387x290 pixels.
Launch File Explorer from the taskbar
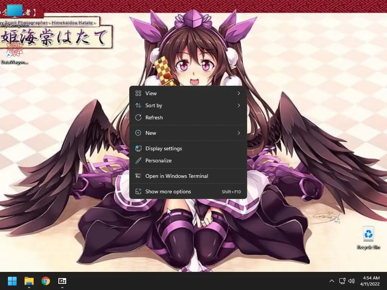coord(29,281)
